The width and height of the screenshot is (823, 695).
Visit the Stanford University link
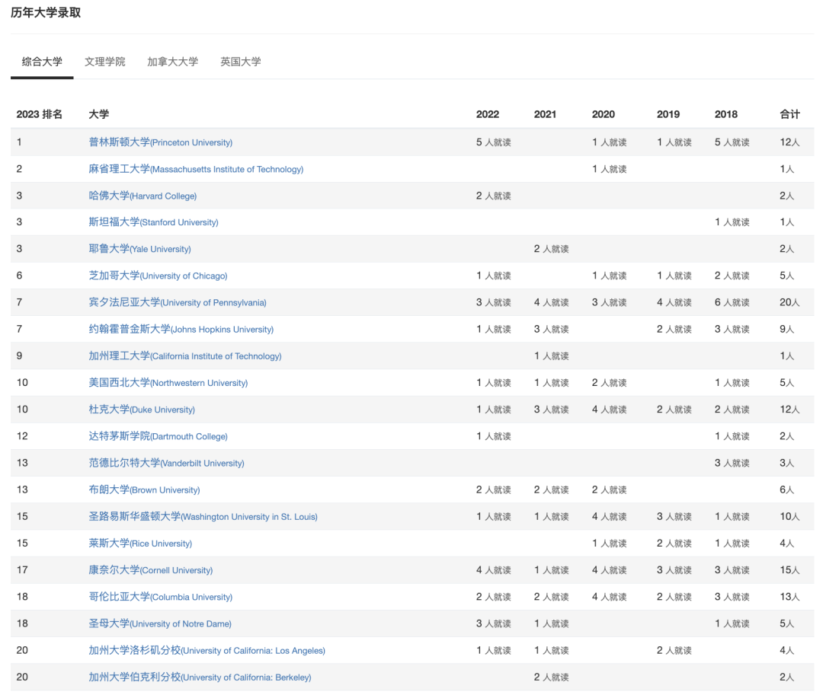153,222
